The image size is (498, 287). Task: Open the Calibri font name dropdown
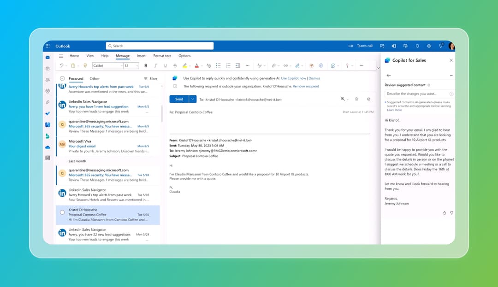[x=107, y=66]
